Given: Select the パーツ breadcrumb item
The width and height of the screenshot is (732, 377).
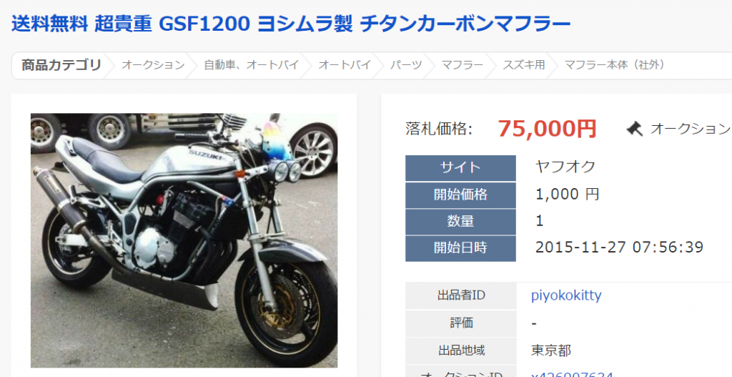Looking at the screenshot, I should pyautogui.click(x=406, y=65).
